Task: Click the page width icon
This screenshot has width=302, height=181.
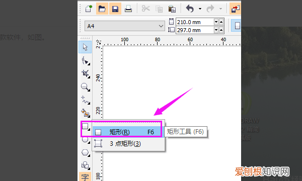Action: (171, 21)
